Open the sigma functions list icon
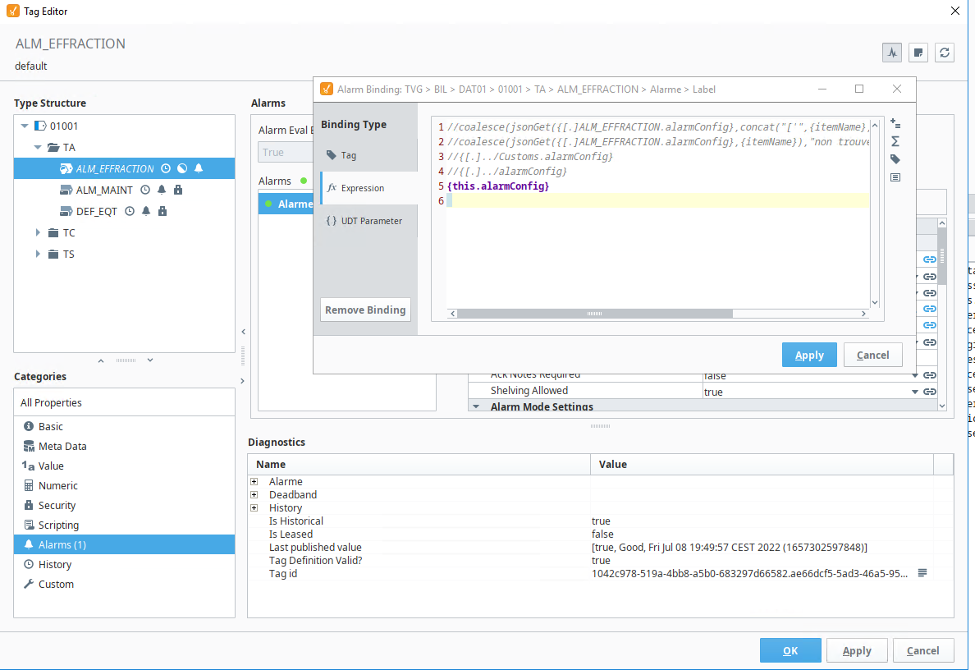This screenshot has height=670, width=975. tap(895, 142)
